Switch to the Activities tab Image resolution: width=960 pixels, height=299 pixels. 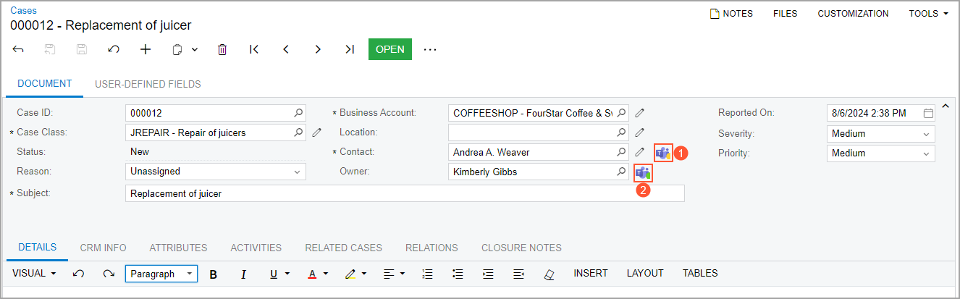256,248
